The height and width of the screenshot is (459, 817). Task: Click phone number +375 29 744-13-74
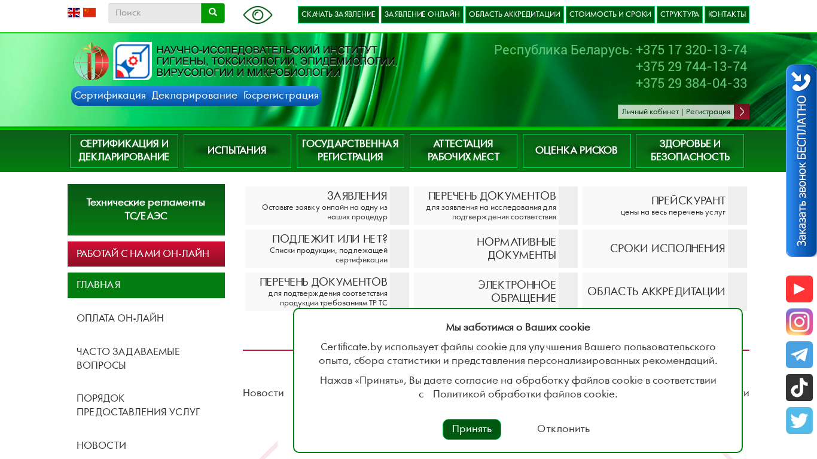click(691, 66)
